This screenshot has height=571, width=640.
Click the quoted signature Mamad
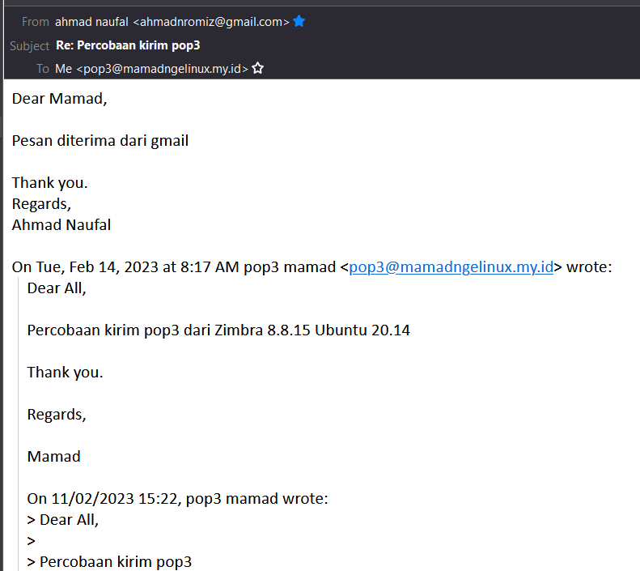[54, 456]
